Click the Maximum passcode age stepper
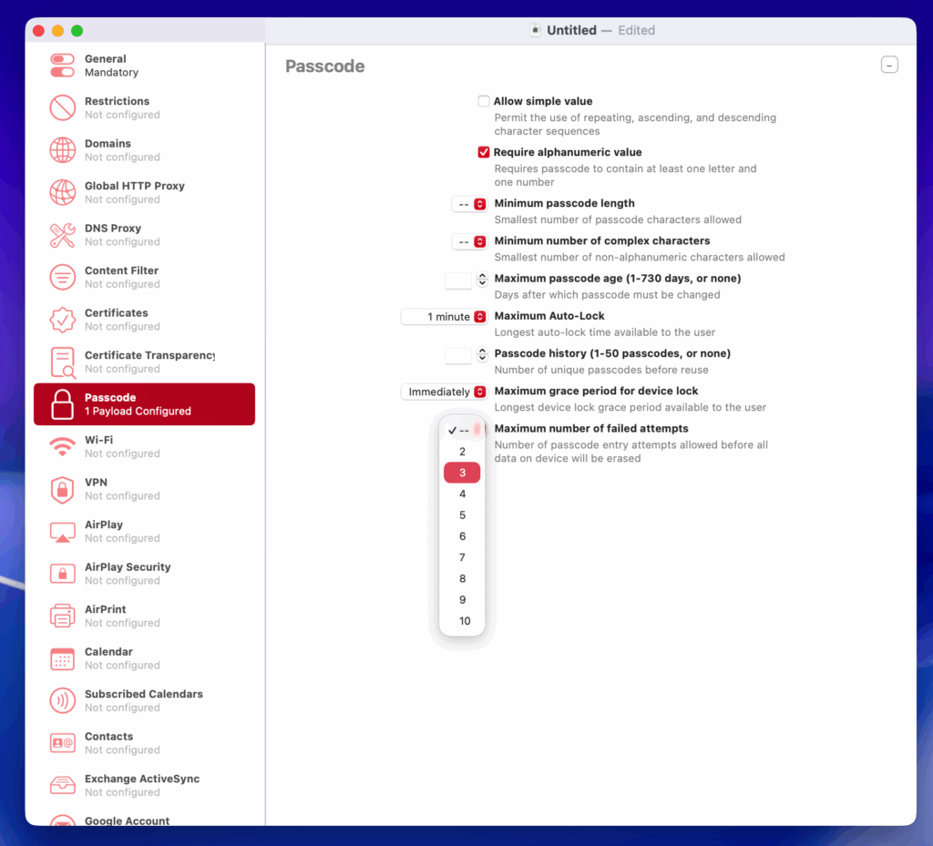The height and width of the screenshot is (846, 933). click(482, 280)
